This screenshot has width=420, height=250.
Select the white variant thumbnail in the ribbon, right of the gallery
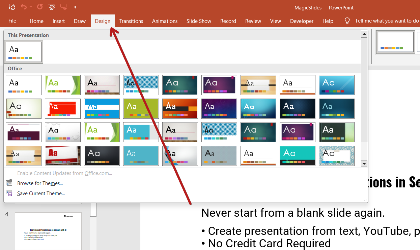pos(395,42)
